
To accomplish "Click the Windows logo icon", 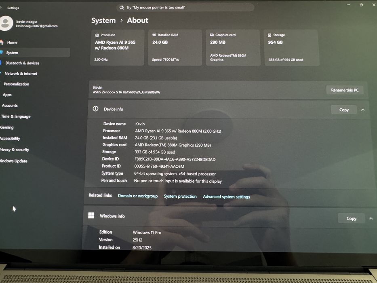I will 91,215.
